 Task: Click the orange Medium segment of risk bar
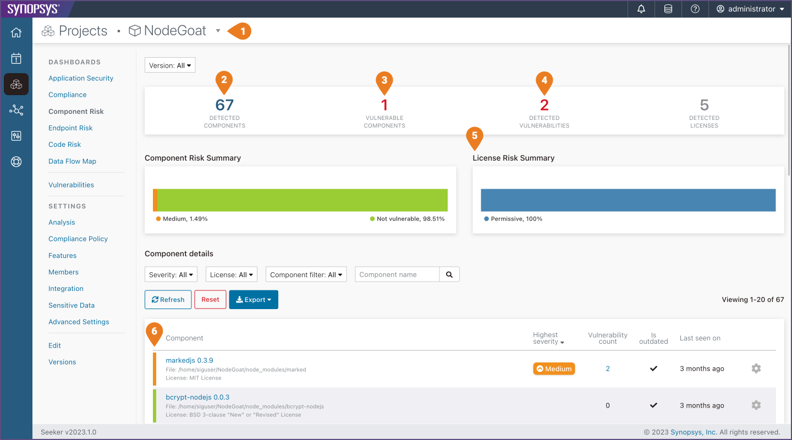(155, 200)
